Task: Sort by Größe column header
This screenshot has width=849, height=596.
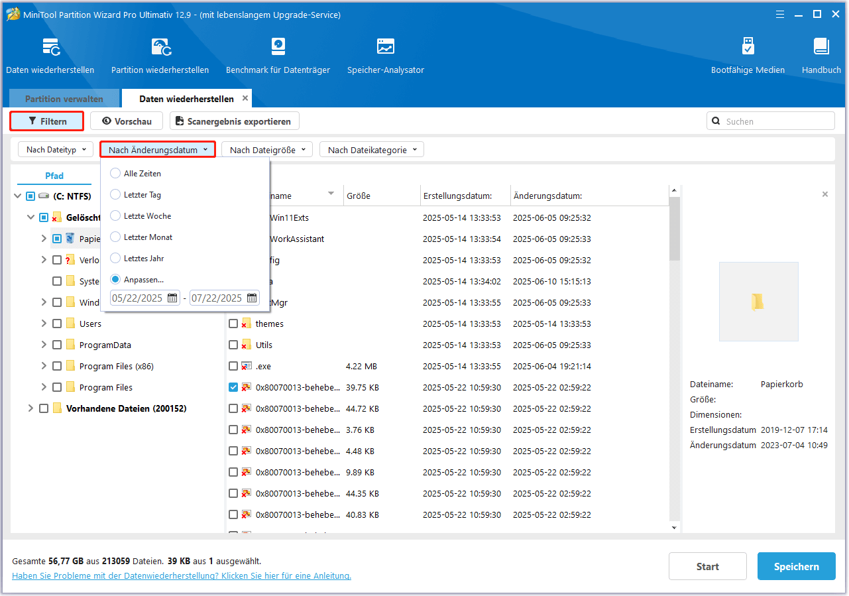Action: [382, 196]
